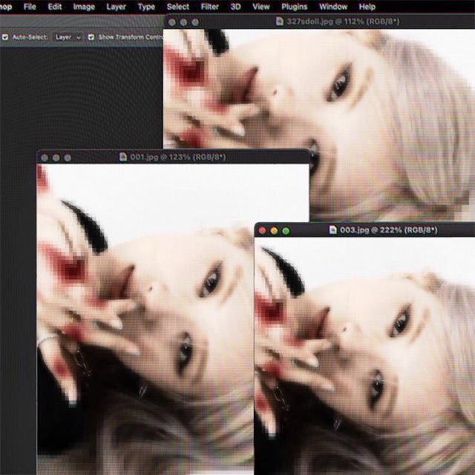The width and height of the screenshot is (475, 475).
Task: Expand the Auto-Select Layer dropdown
Action: pos(68,36)
